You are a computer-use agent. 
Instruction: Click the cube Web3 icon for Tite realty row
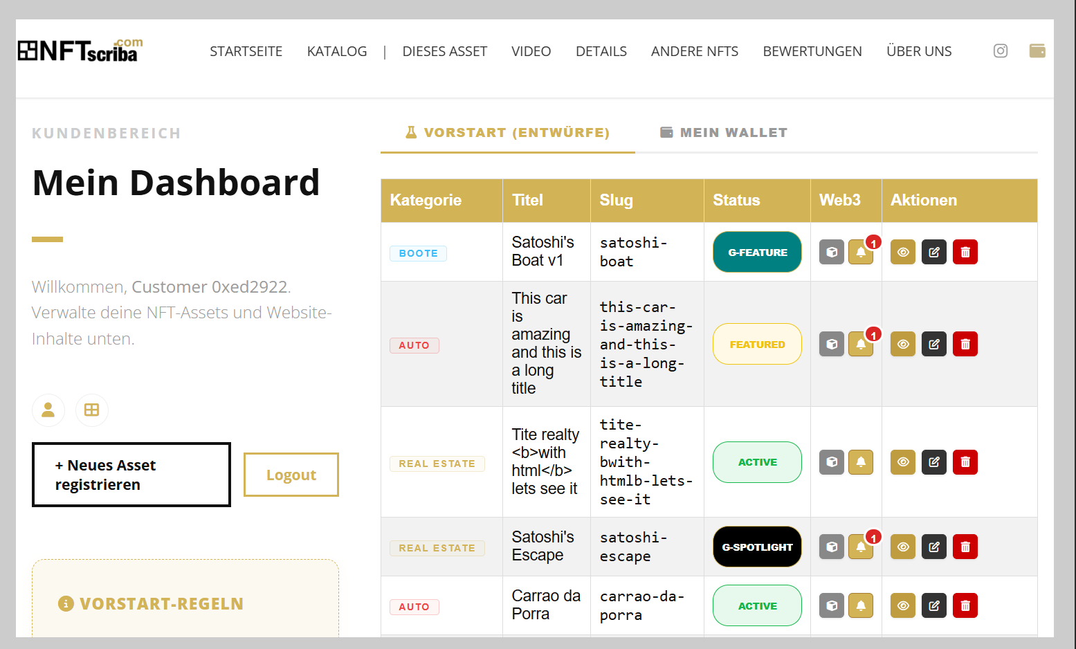[x=832, y=461]
